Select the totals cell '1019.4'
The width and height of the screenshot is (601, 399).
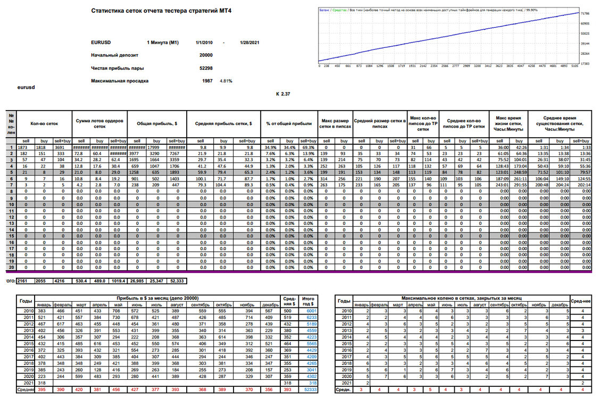[118, 281]
